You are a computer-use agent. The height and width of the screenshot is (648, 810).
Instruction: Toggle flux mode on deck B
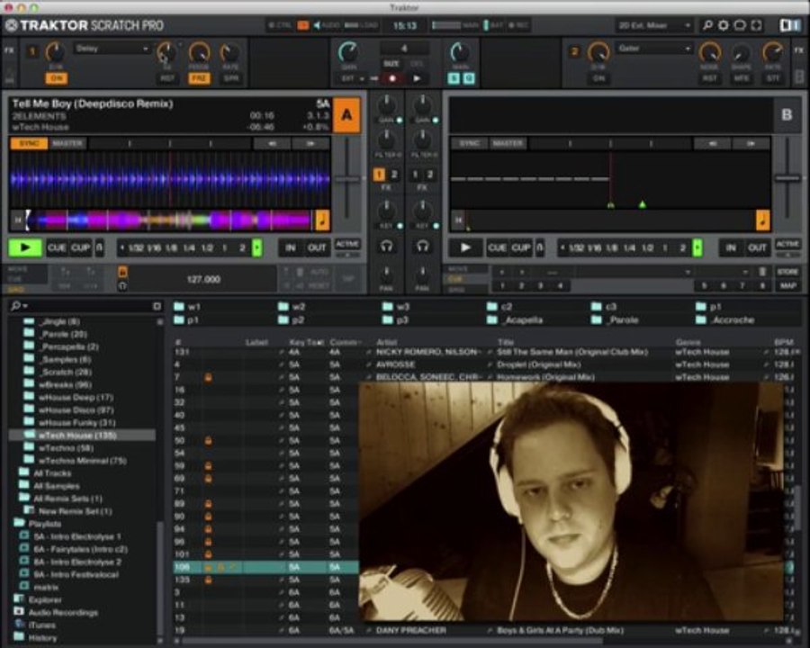[540, 247]
